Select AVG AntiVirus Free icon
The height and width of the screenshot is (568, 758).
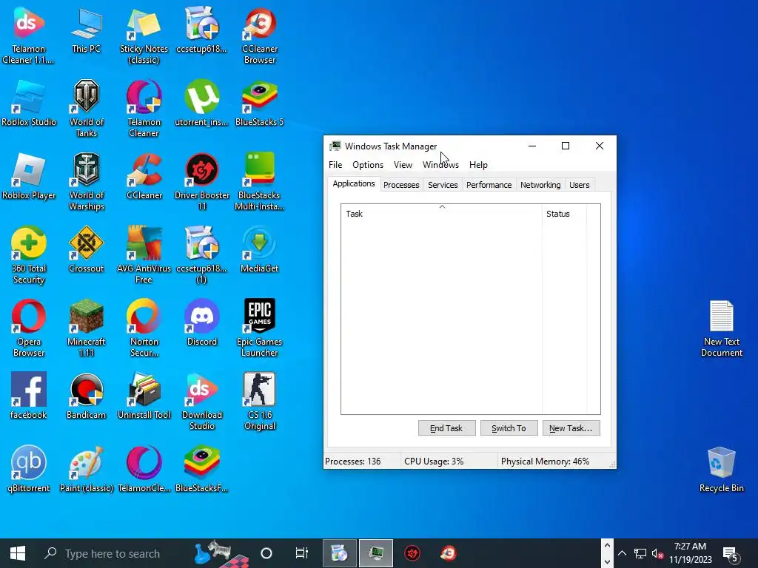coord(144,254)
